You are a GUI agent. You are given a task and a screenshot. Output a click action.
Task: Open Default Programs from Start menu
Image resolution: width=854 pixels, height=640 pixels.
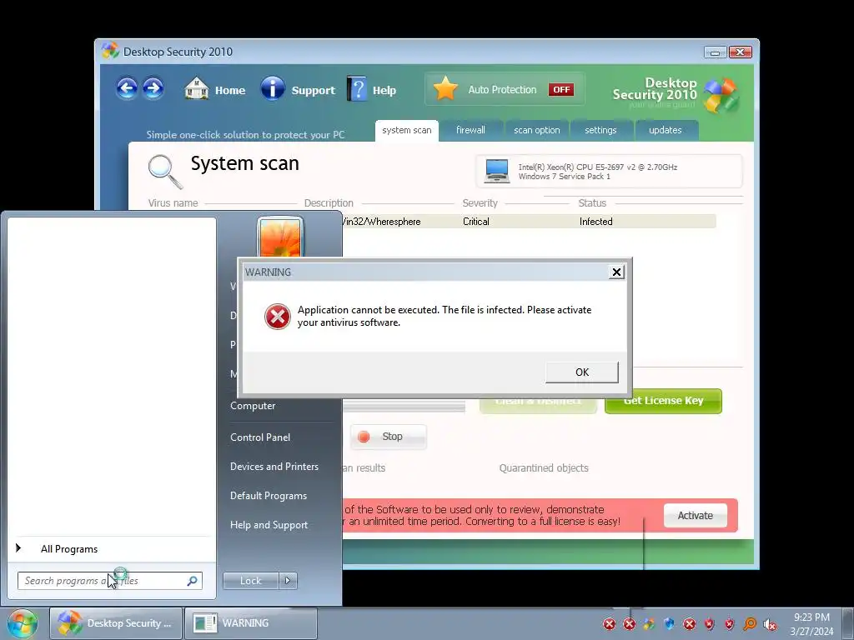269,497
